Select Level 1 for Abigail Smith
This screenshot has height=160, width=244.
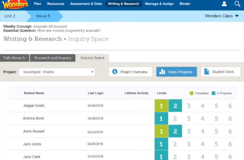[161, 105]
